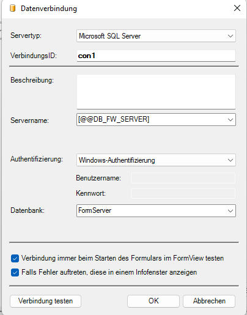Select the Windows-Authentifizierung combo box
Viewport: 247px width, 315px height.
click(156, 160)
